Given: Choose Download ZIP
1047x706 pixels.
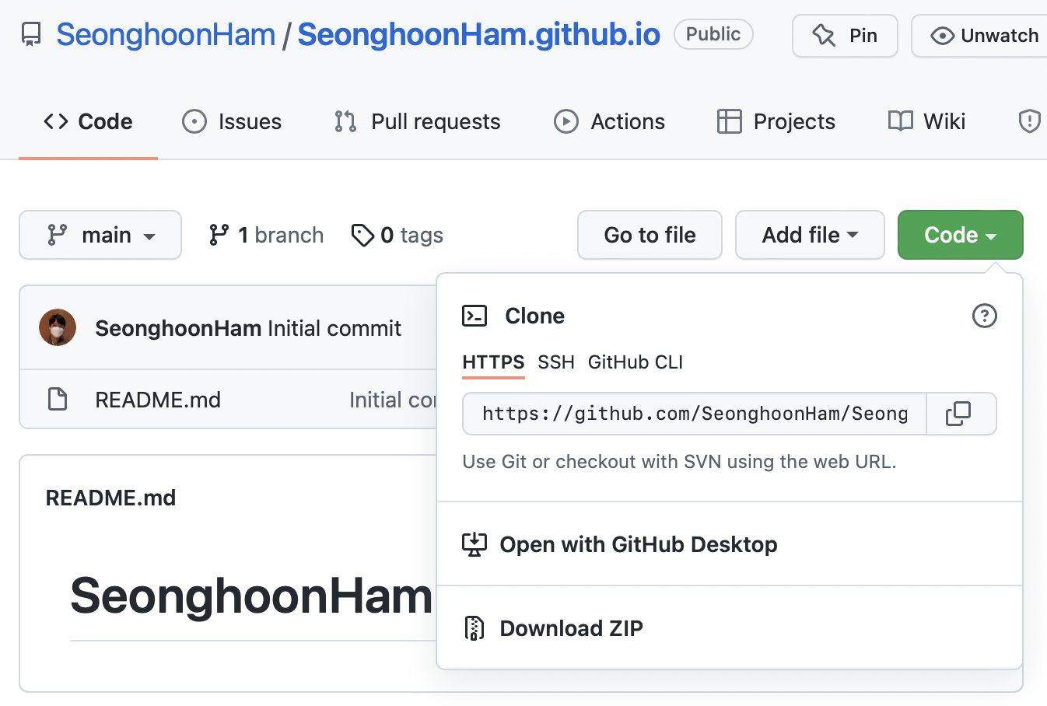Looking at the screenshot, I should click(x=571, y=628).
